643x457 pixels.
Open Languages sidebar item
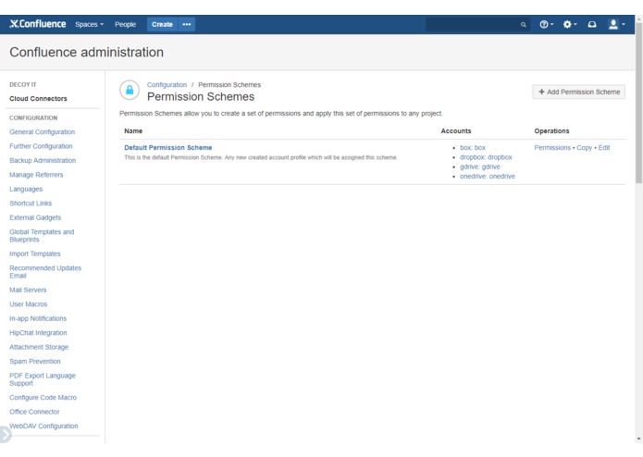(x=26, y=189)
